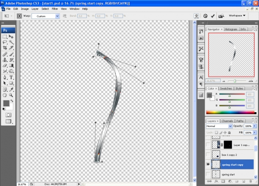
Task: Select the Eyedropper tool
Action: point(11,90)
